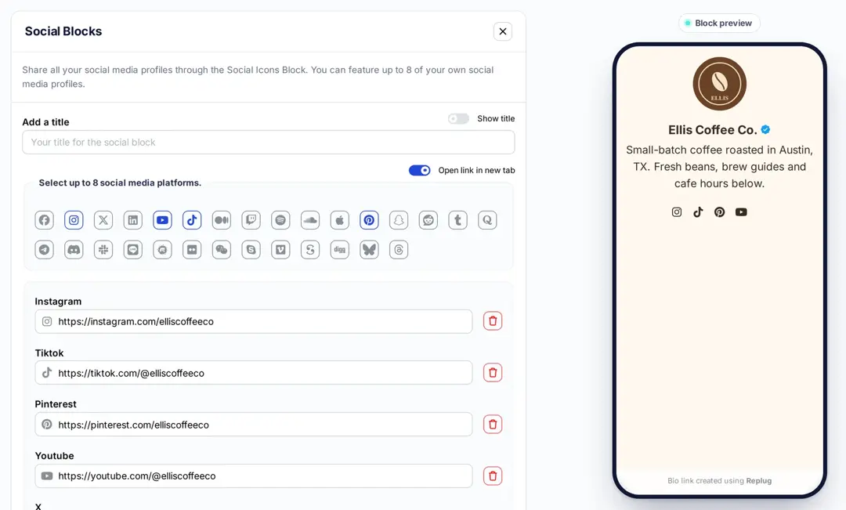Image resolution: width=846 pixels, height=510 pixels.
Task: Select the Vimeo platform icon
Action: 280,250
